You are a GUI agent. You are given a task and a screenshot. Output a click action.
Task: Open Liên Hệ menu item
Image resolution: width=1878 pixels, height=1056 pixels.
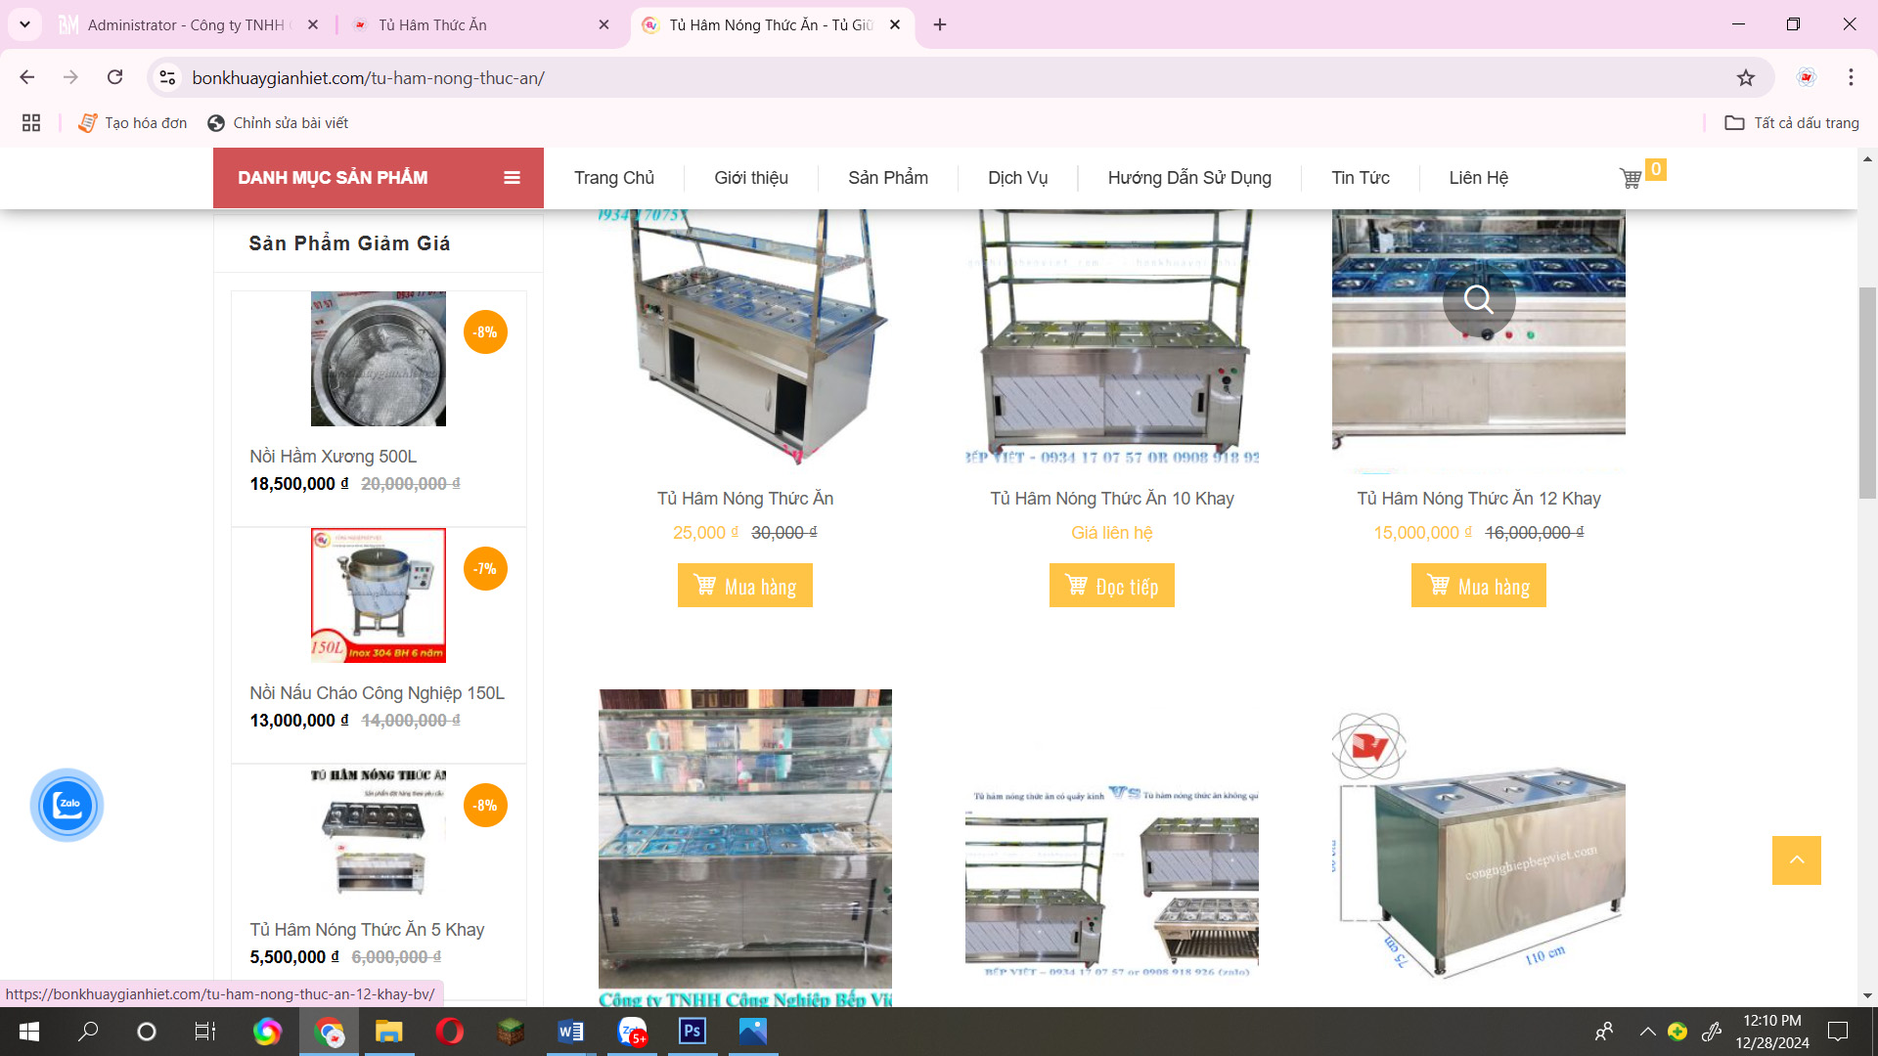1479,178
